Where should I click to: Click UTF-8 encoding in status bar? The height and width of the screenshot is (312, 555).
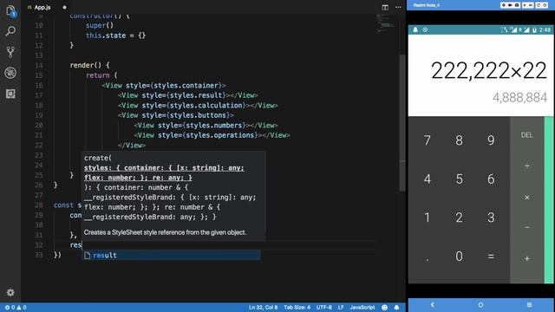(x=323, y=308)
